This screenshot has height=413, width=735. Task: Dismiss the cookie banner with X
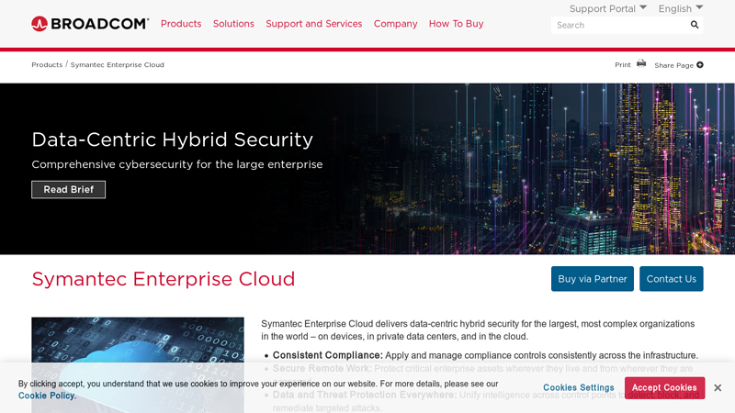tap(718, 387)
